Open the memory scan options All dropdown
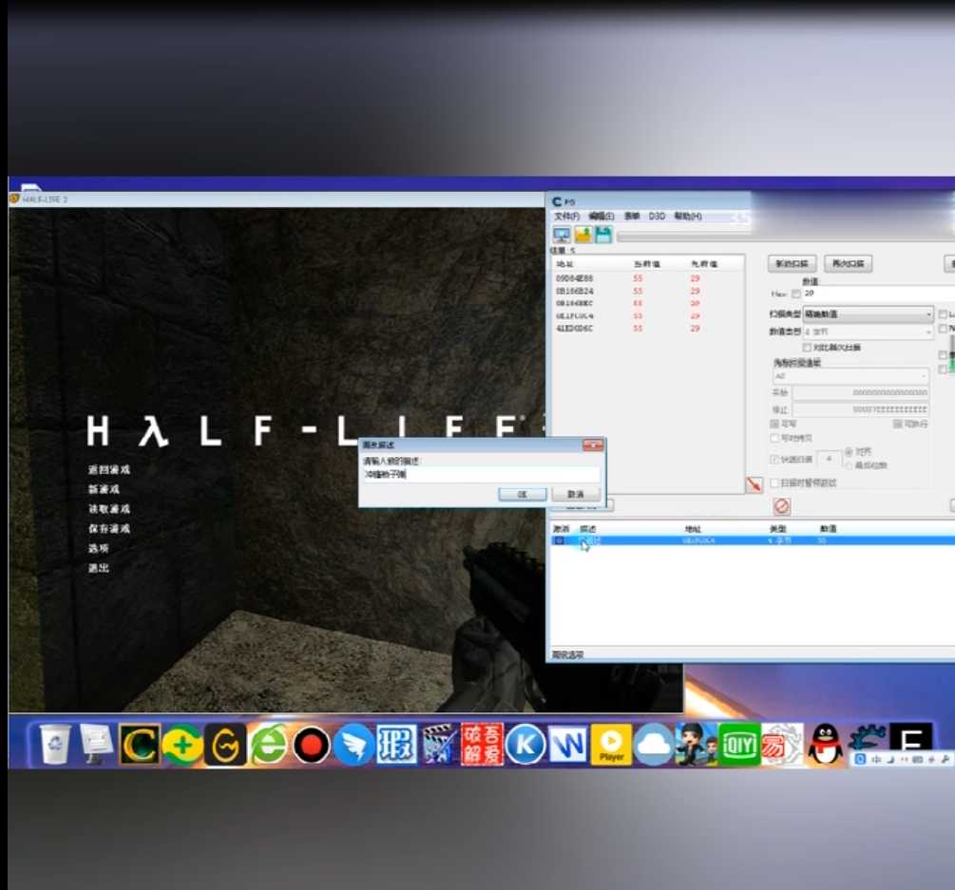Screen dimensions: 955x890 click(x=850, y=376)
